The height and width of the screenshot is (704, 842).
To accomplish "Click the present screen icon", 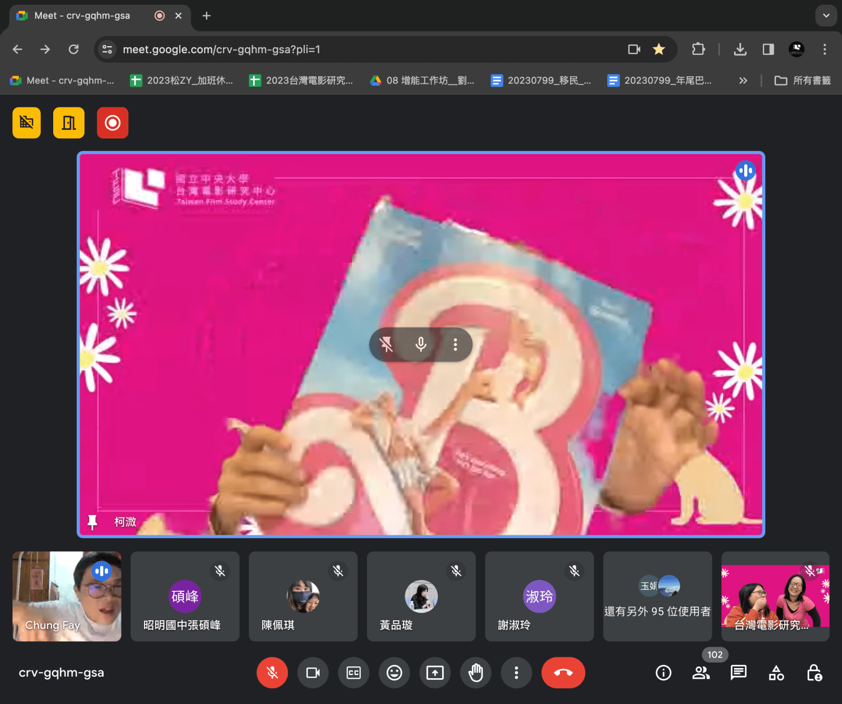I will [435, 672].
